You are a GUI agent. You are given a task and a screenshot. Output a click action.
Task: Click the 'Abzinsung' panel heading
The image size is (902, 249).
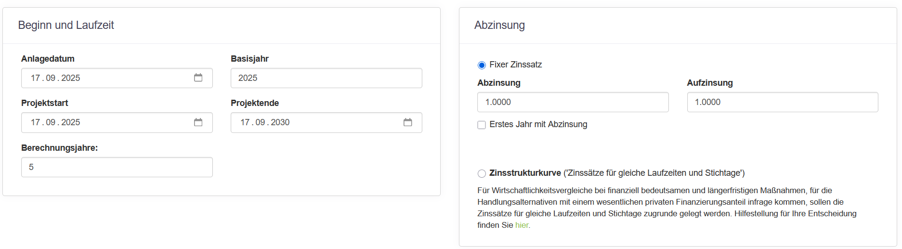[499, 25]
